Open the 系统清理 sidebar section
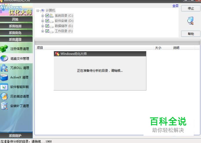Screen dimensions: 201x143 (16, 39)
